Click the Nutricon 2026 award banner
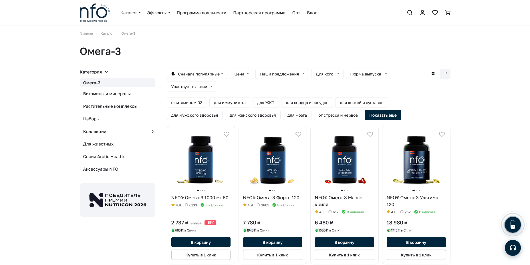Screen dimensions: 530x265 [x=118, y=200]
